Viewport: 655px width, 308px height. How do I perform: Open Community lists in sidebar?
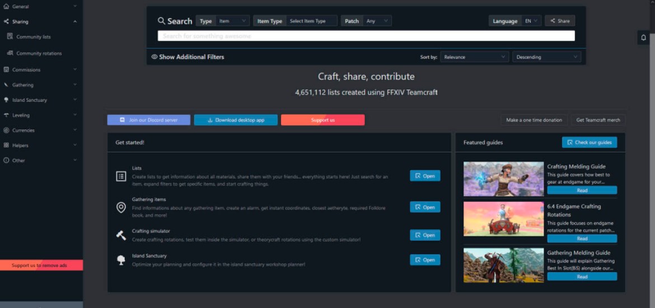pyautogui.click(x=33, y=37)
